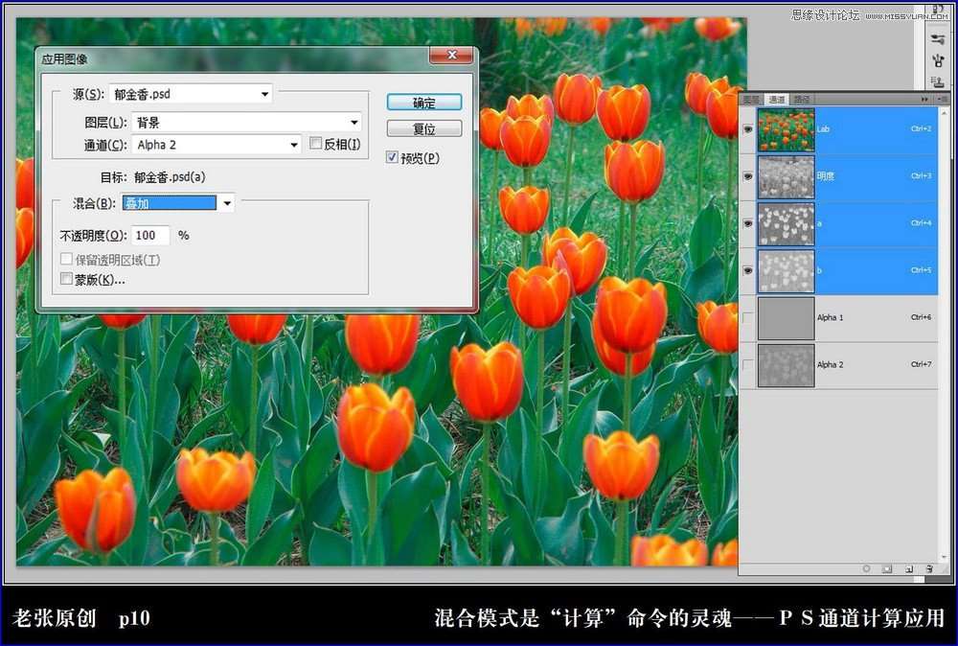Viewport: 958px width, 646px height.
Task: Select the b channel thumbnail
Action: coord(786,271)
